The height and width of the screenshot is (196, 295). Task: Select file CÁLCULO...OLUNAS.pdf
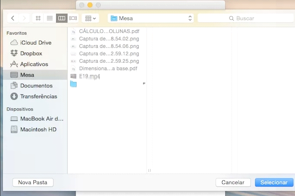(107, 31)
